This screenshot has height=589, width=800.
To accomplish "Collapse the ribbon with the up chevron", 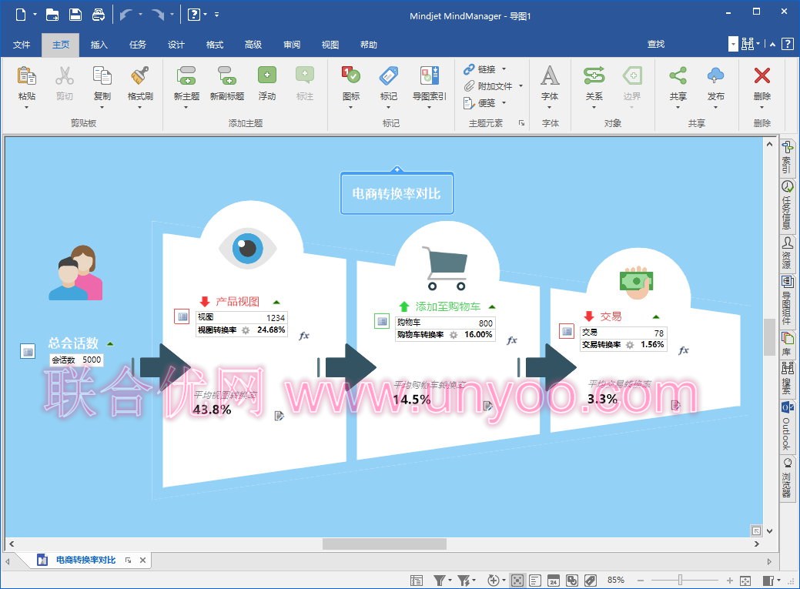I will (772, 45).
